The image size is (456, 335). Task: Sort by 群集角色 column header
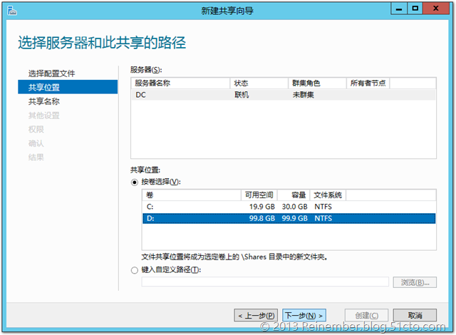tap(317, 83)
